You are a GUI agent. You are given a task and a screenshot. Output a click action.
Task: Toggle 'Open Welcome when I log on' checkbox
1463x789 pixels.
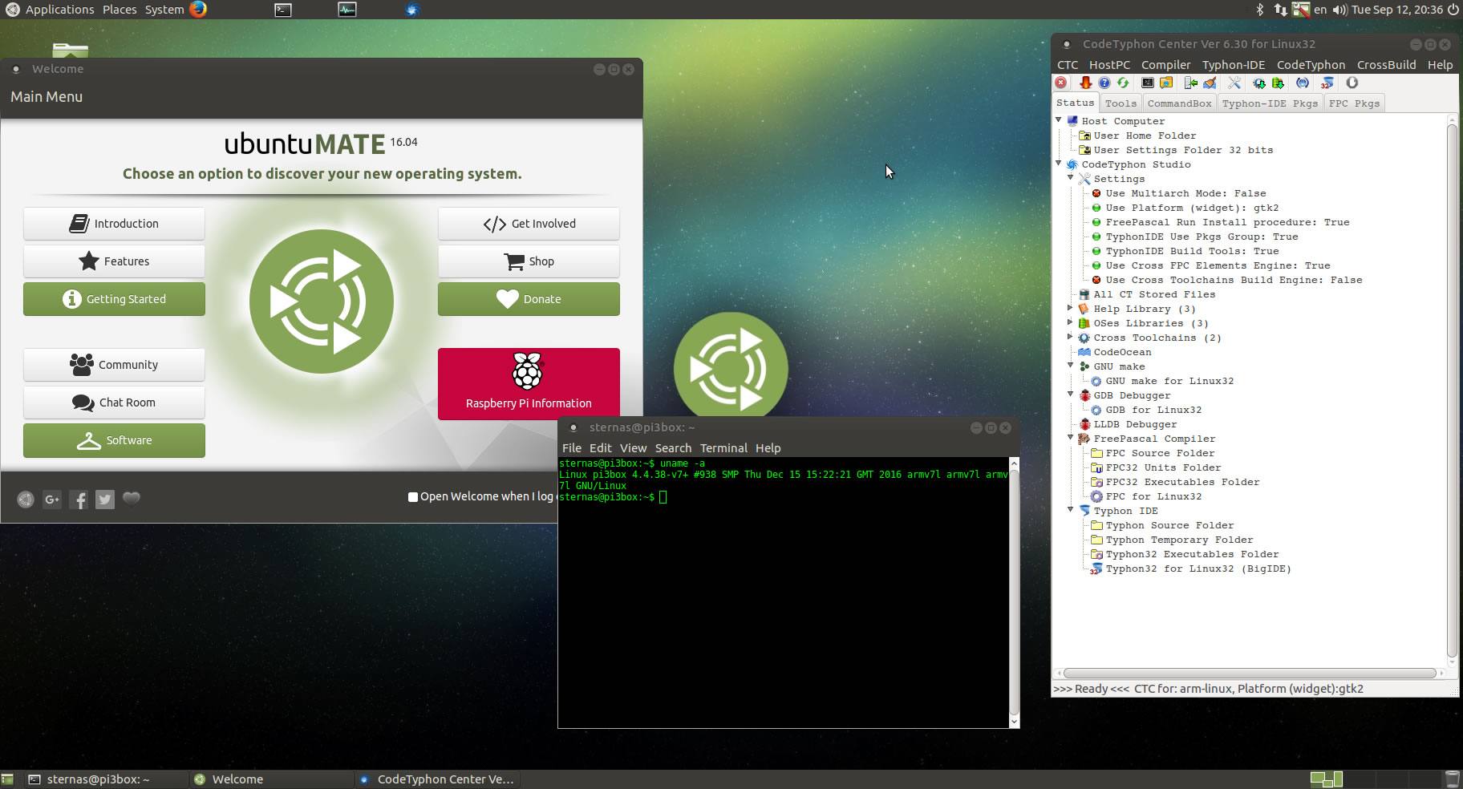413,497
